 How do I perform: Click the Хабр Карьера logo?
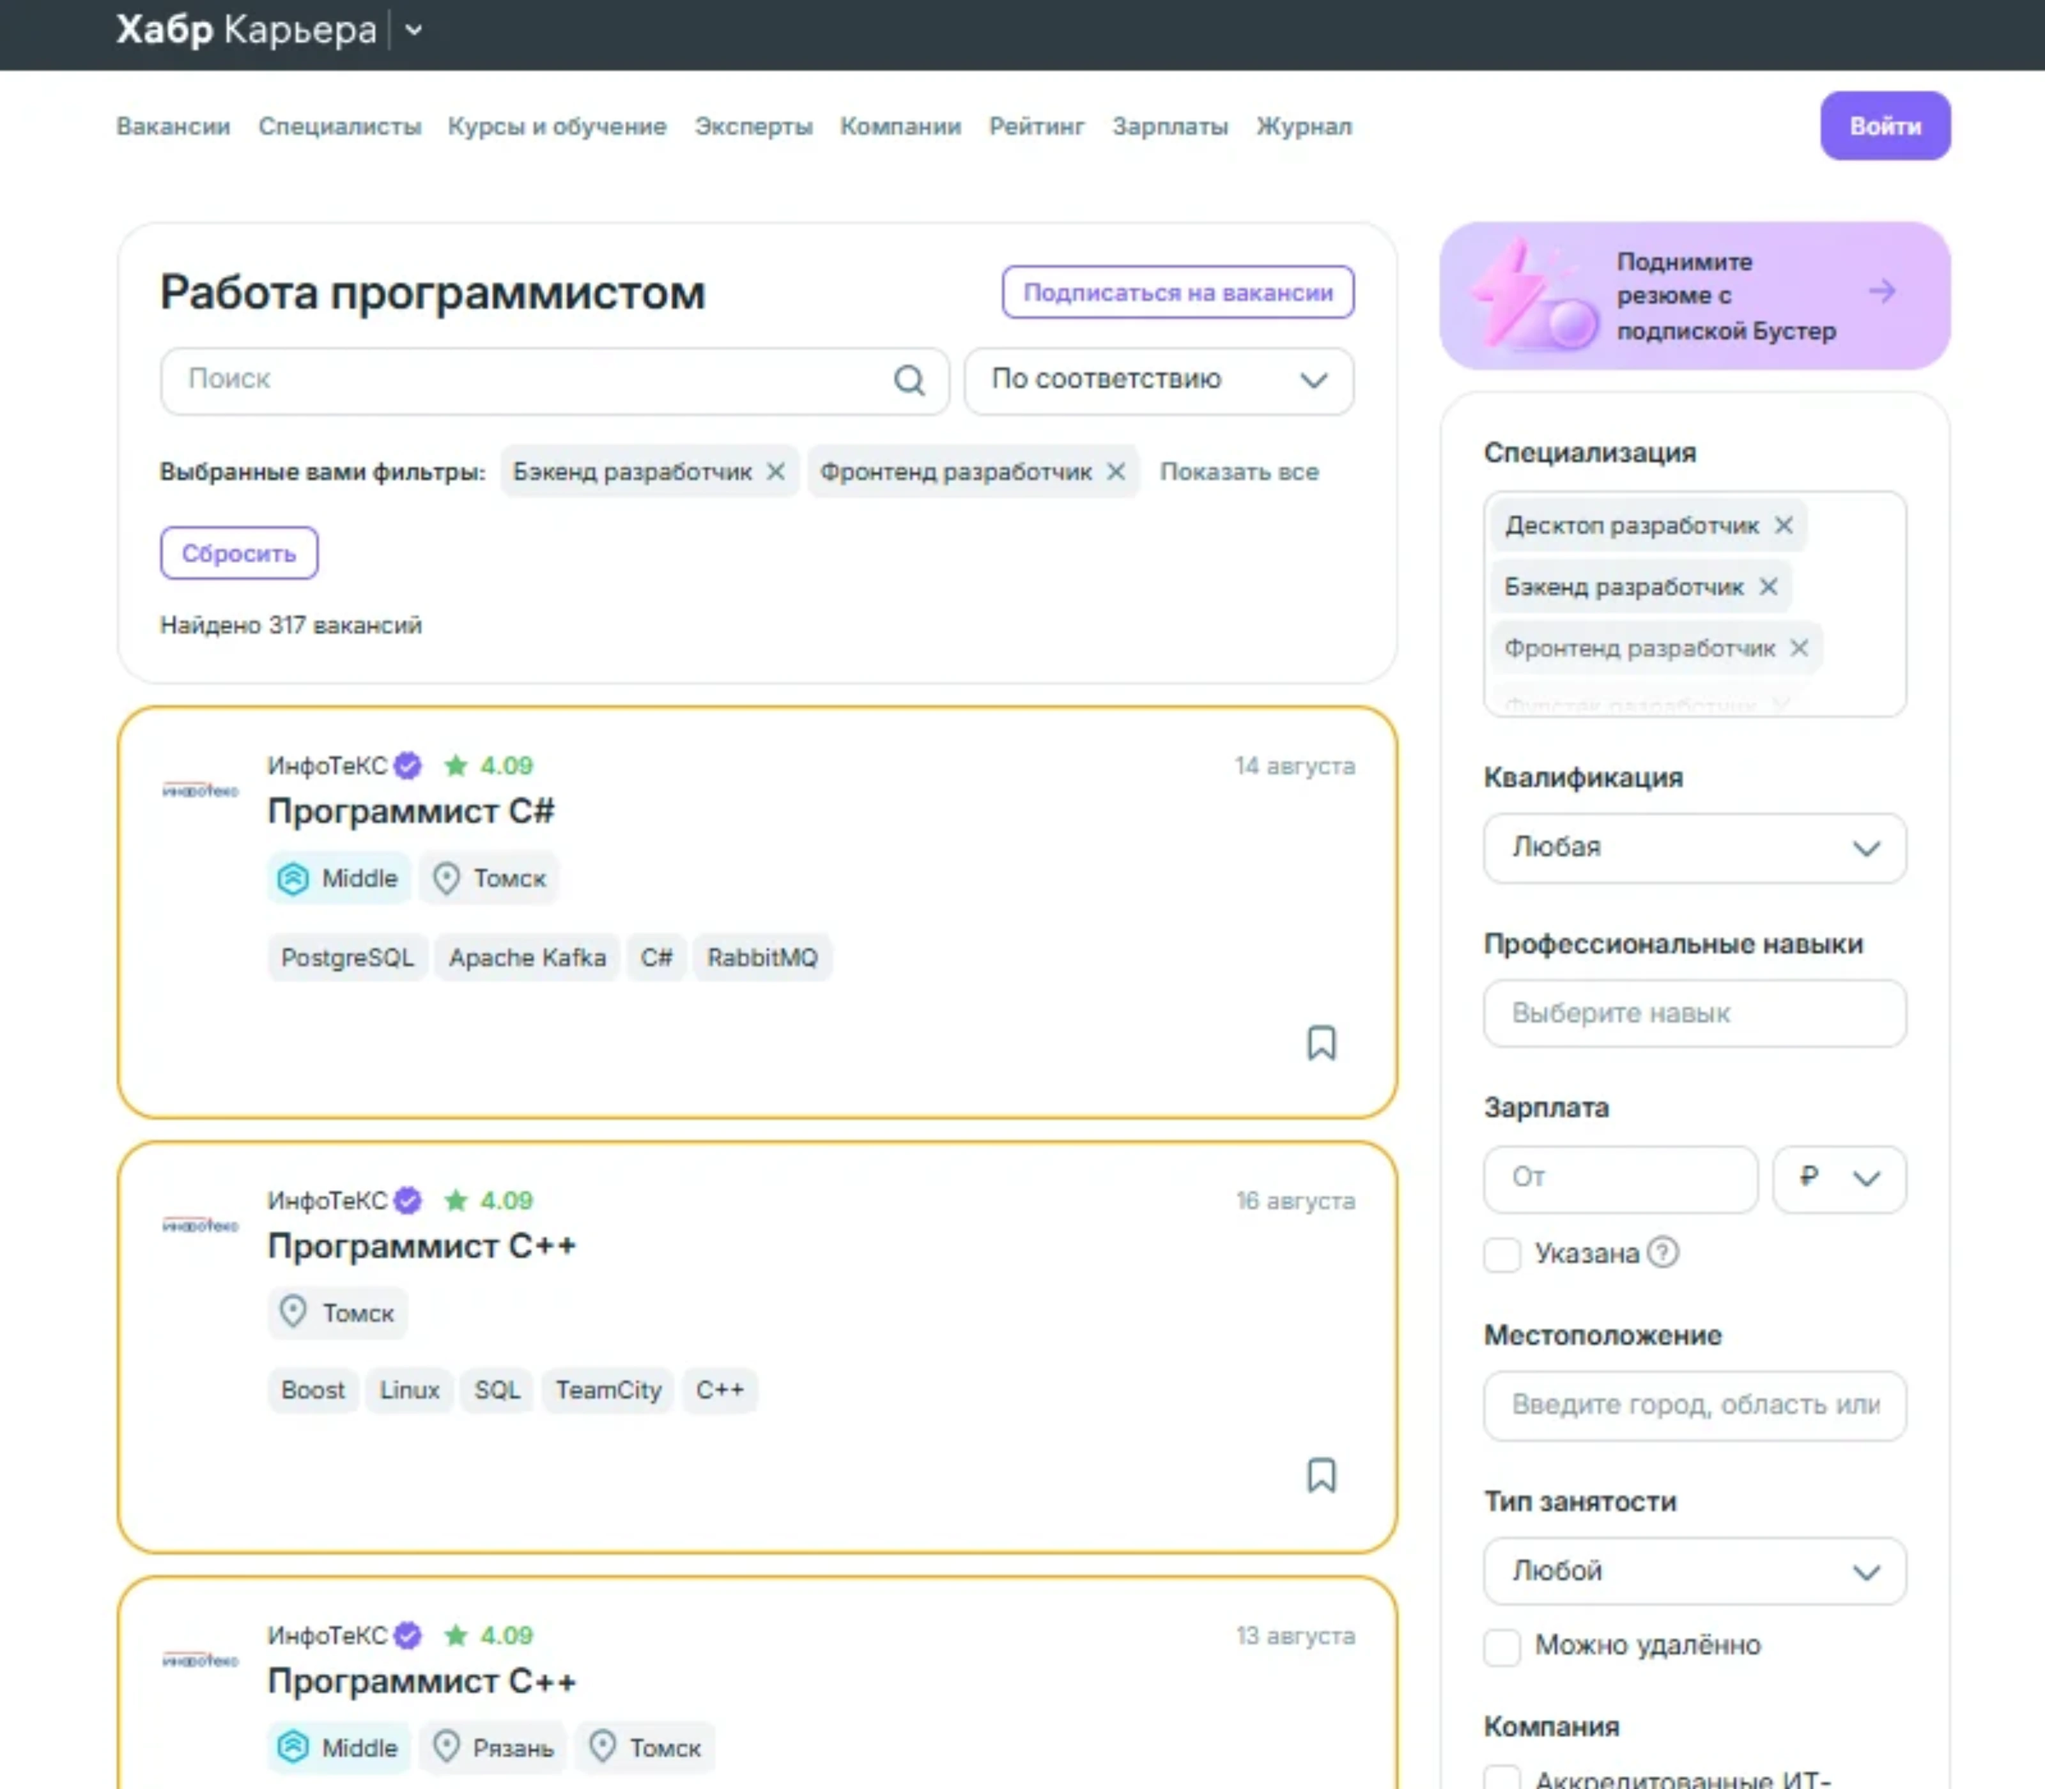pyautogui.click(x=247, y=30)
